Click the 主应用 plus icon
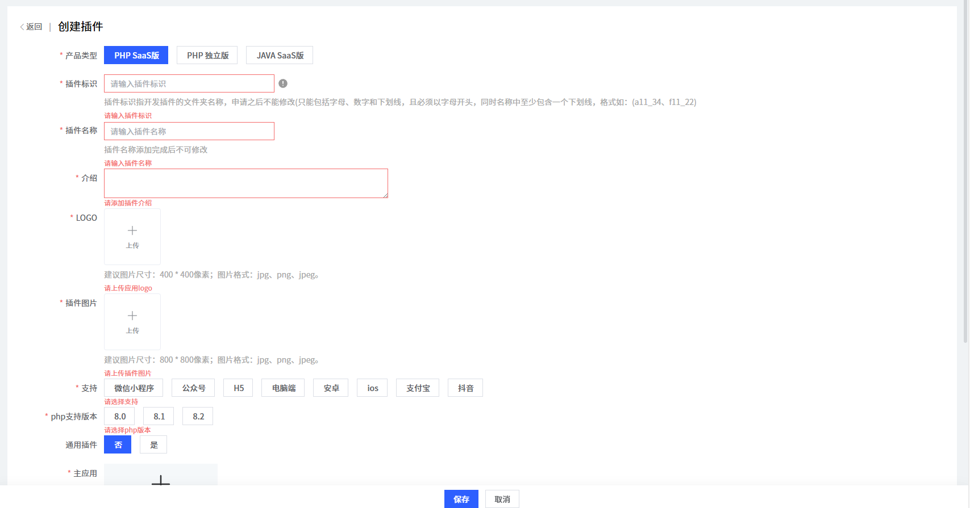Viewport: 970px width, 508px height. pos(161,480)
